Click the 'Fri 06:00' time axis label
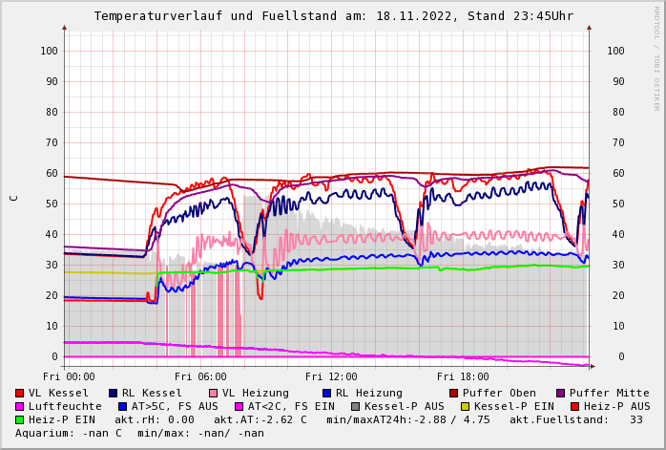The height and width of the screenshot is (450, 666). (200, 376)
